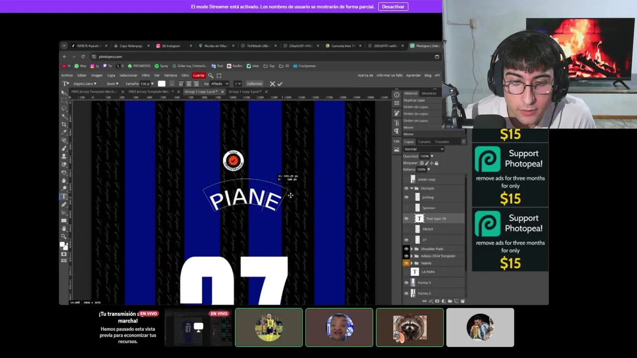Switch to the Canales tab
The height and width of the screenshot is (358, 637).
(x=425, y=142)
